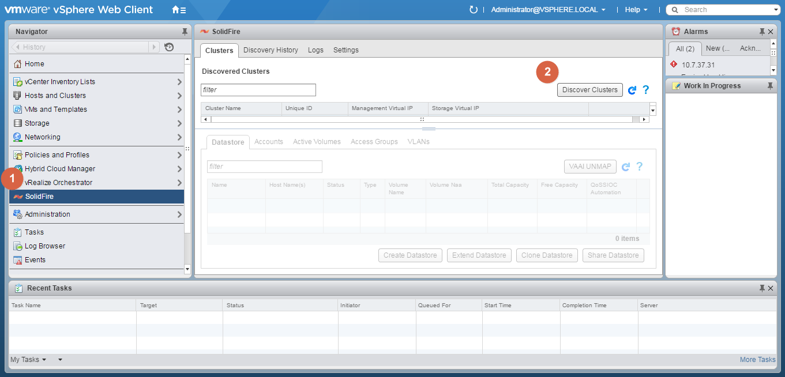Viewport: 785px width, 377px height.
Task: Click the Create Datastore button
Action: click(410, 255)
